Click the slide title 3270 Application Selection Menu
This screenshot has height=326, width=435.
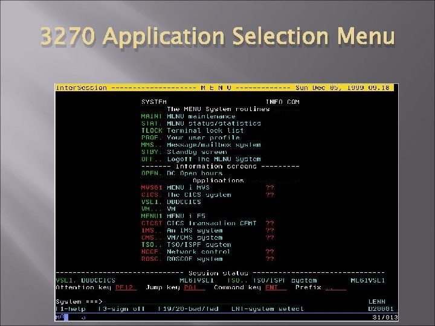click(217, 36)
